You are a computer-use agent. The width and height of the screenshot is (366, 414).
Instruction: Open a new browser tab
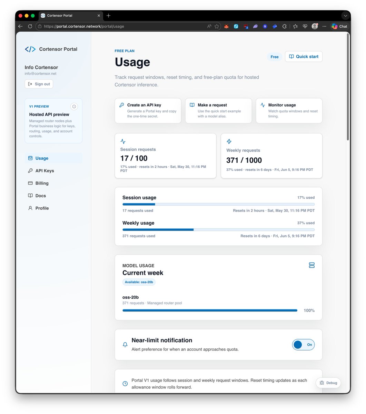point(108,16)
